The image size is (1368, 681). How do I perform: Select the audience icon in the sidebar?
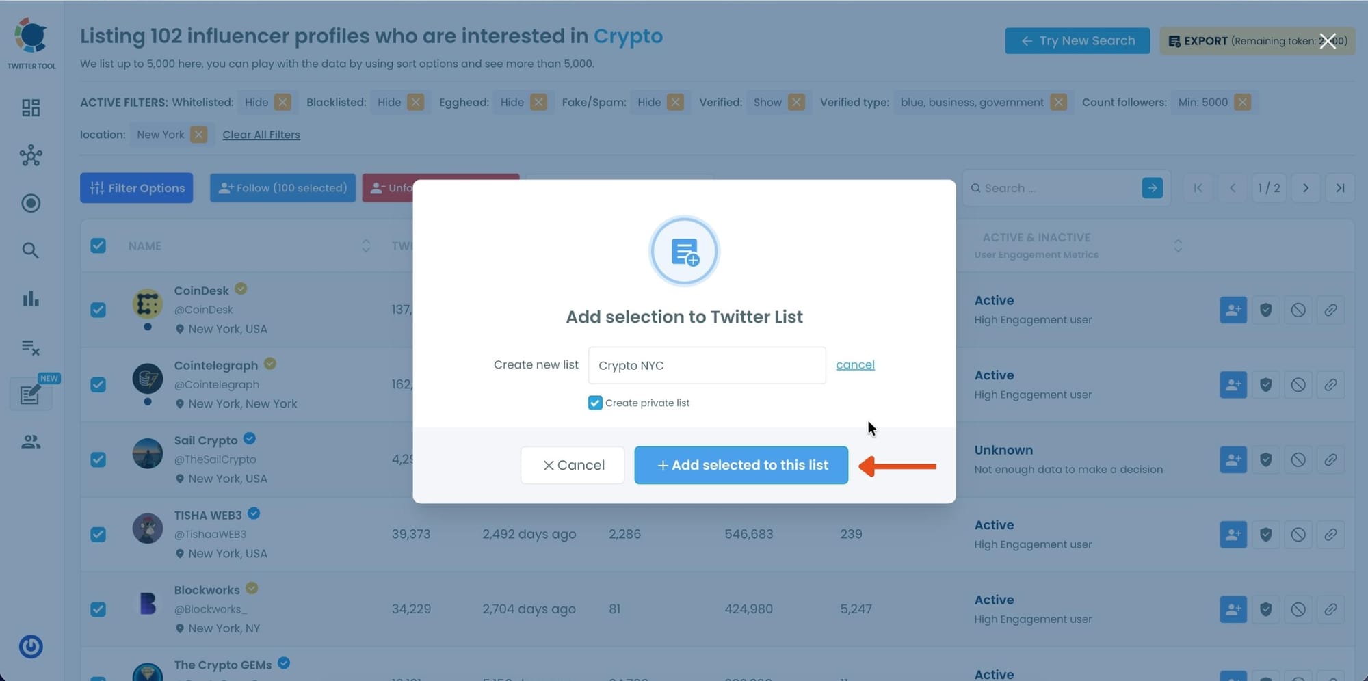click(x=30, y=441)
